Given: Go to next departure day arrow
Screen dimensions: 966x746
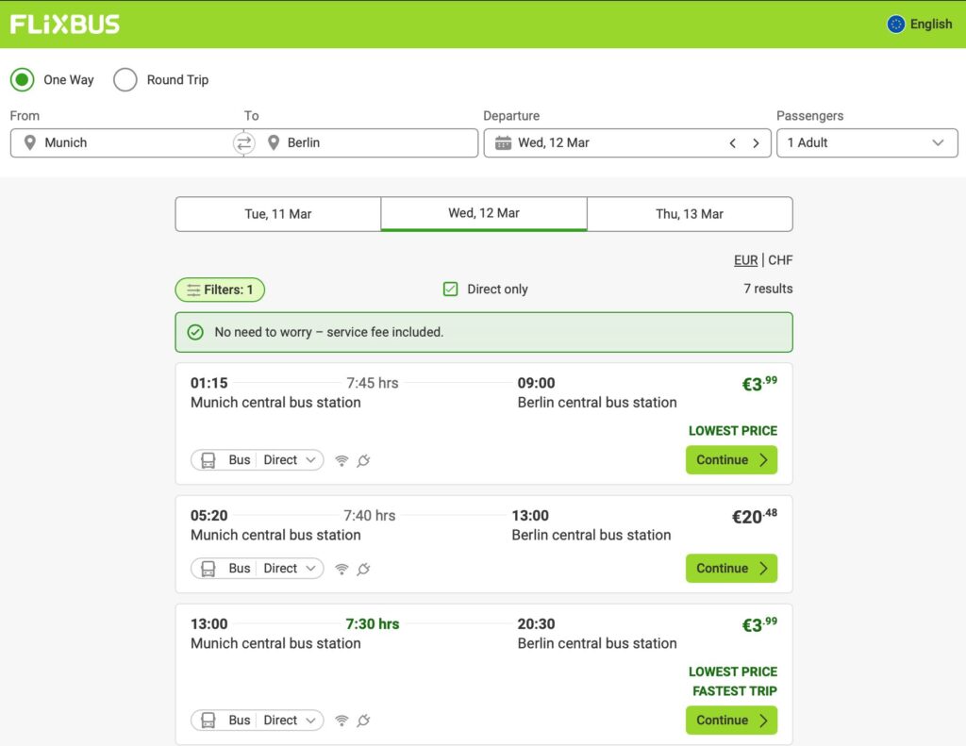Looking at the screenshot, I should pyautogui.click(x=756, y=143).
